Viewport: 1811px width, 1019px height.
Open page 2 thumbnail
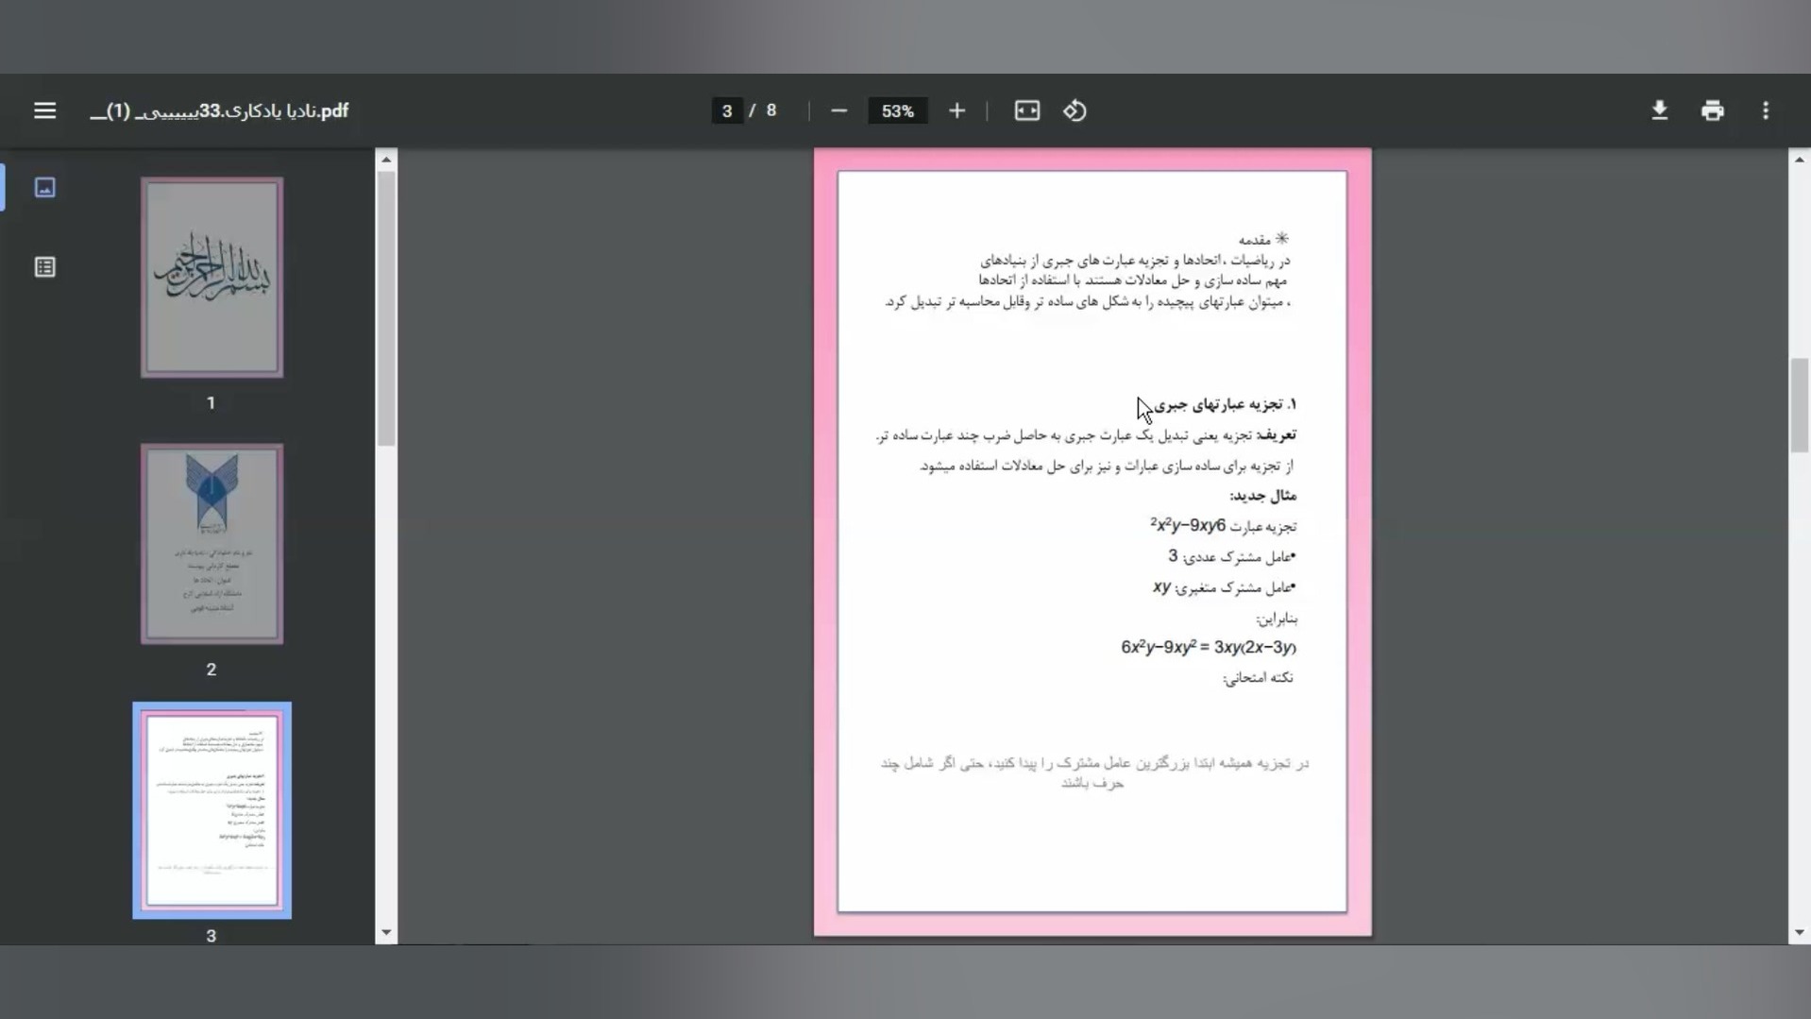pyautogui.click(x=212, y=544)
